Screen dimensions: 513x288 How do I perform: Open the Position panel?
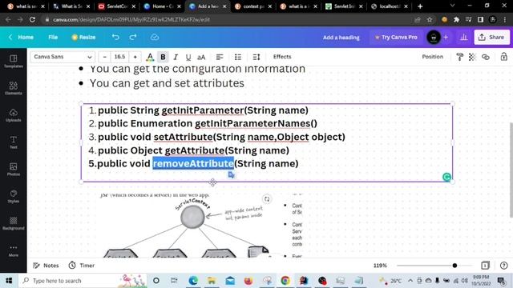[x=432, y=57]
